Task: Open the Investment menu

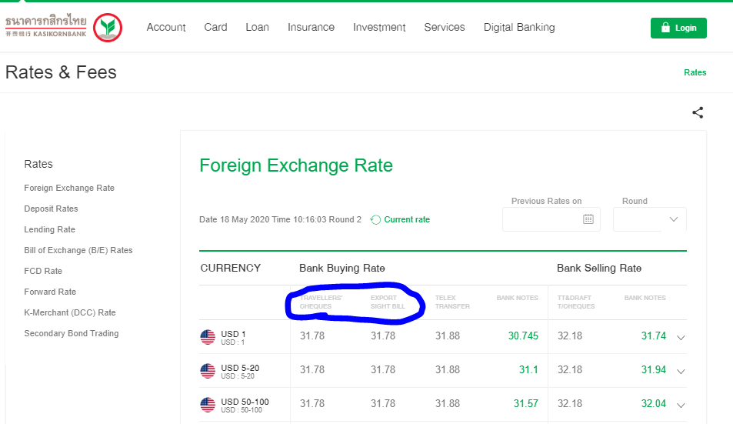Action: [379, 27]
